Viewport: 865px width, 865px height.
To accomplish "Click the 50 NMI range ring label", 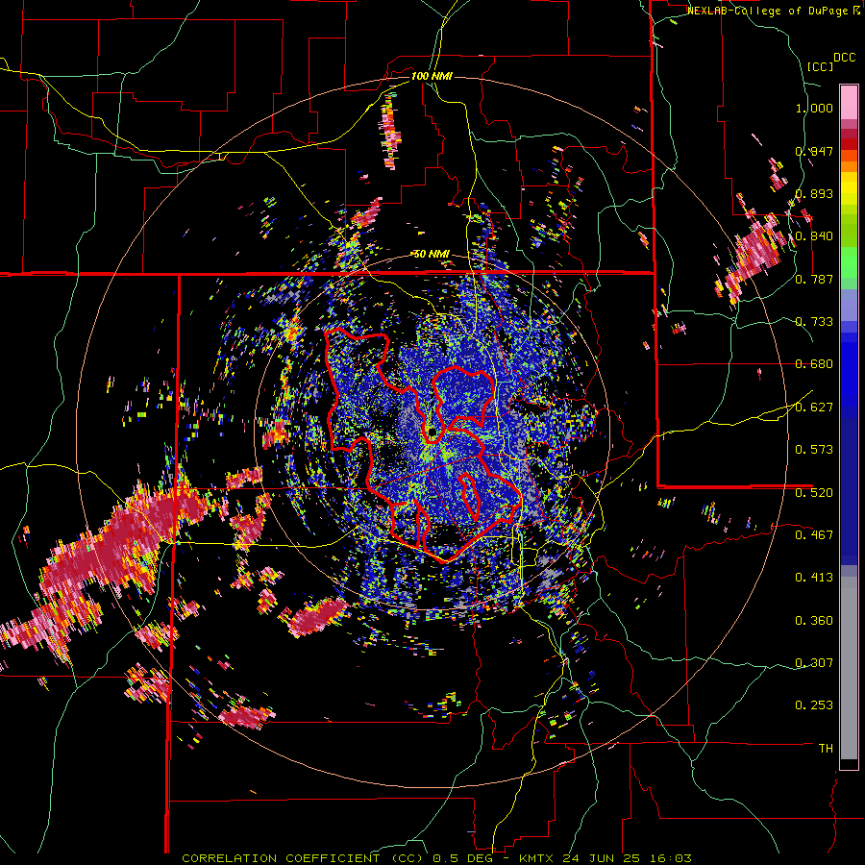I will coord(432,254).
